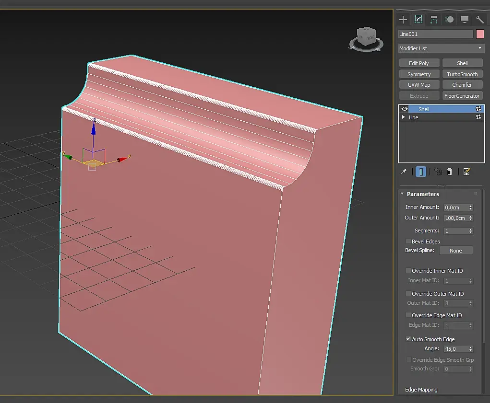Enable Override Inner Mat ID checkbox
The height and width of the screenshot is (403, 490).
(408, 271)
